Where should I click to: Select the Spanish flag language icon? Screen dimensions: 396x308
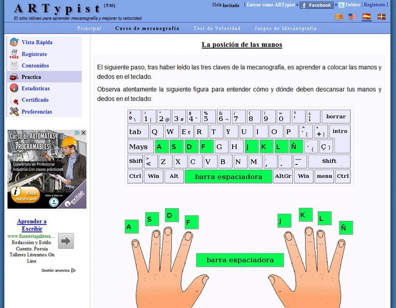click(x=366, y=16)
